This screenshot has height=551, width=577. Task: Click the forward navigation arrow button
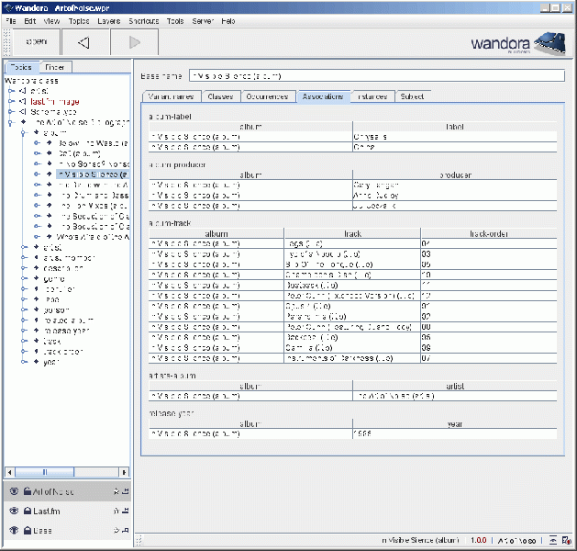[135, 41]
